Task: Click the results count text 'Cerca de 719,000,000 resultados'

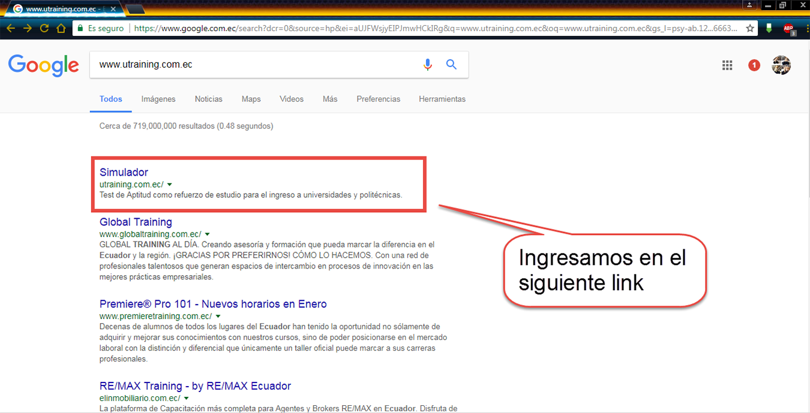Action: tap(158, 126)
